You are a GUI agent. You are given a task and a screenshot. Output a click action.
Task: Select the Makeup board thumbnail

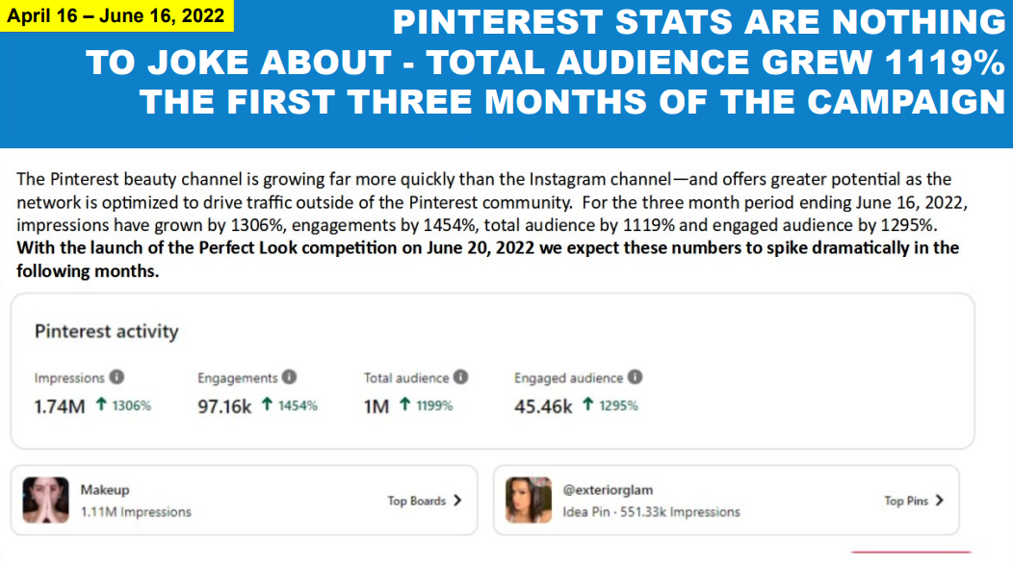click(46, 500)
